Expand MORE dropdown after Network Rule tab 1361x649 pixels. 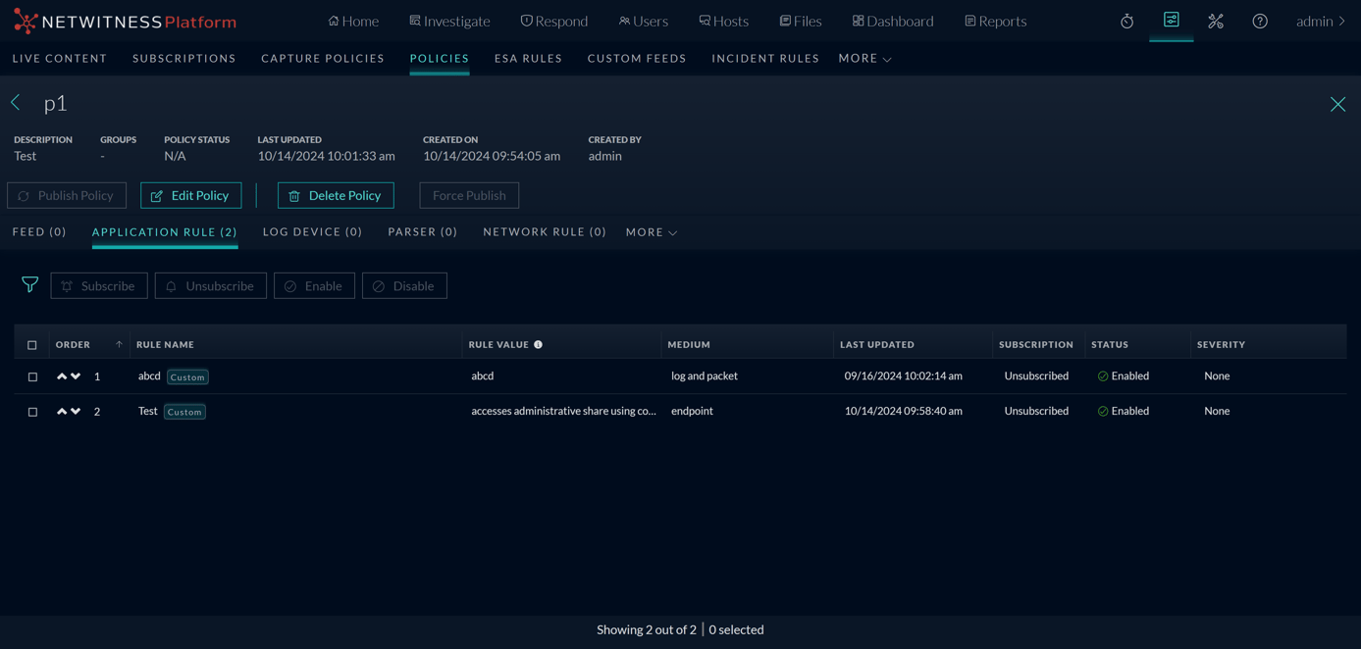pos(652,232)
